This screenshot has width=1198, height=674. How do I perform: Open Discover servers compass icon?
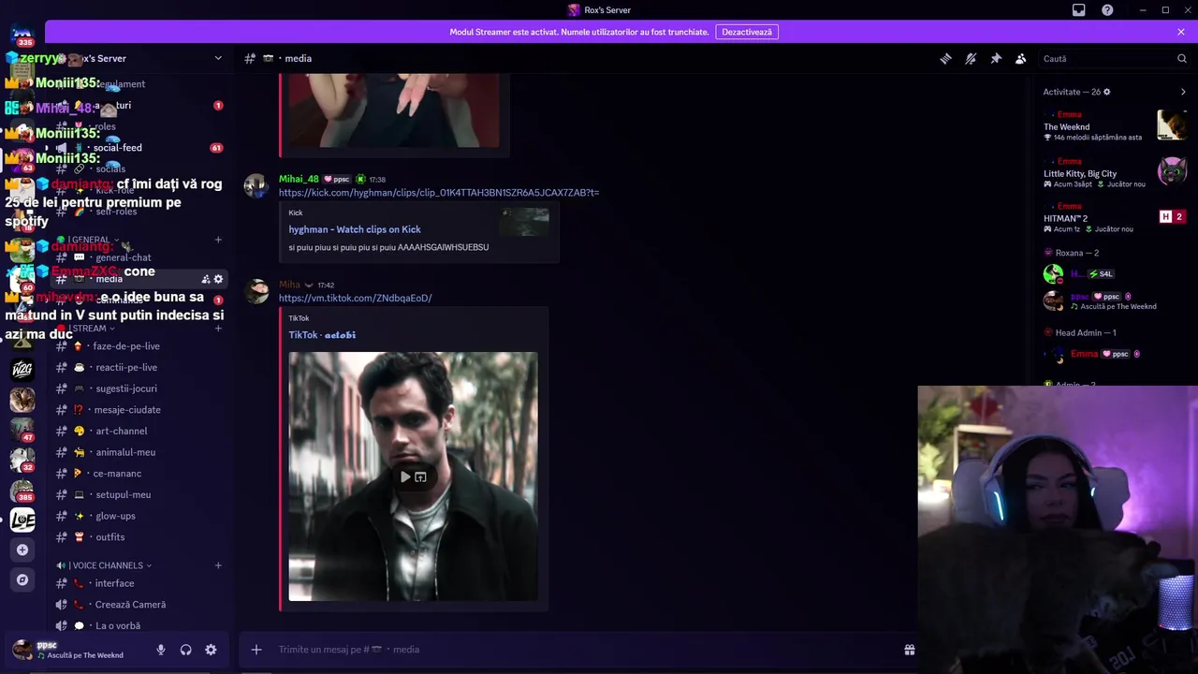(x=22, y=579)
